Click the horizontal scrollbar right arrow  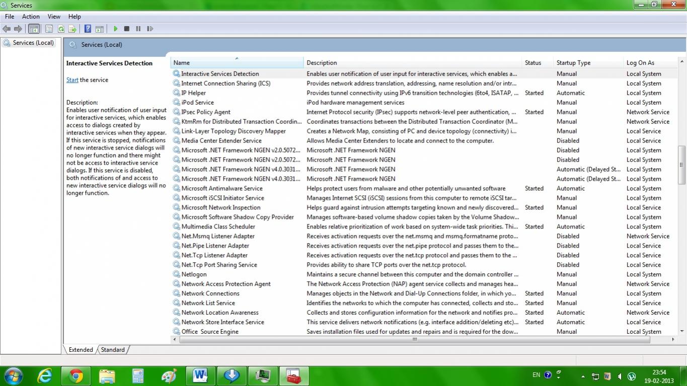[673, 339]
